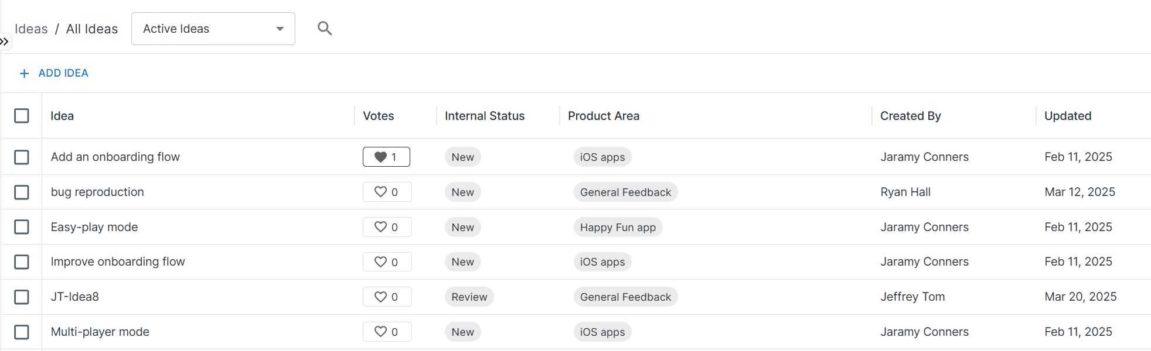Click heart vote icon for Easy-play mode
Screen dimensions: 1151x351
pos(381,227)
